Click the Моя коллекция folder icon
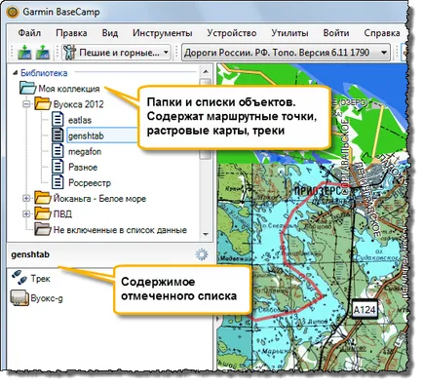 27,88
